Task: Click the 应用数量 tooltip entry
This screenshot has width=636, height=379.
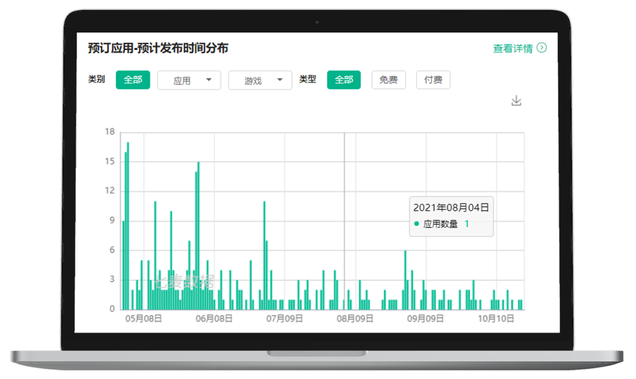Action: click(x=440, y=224)
